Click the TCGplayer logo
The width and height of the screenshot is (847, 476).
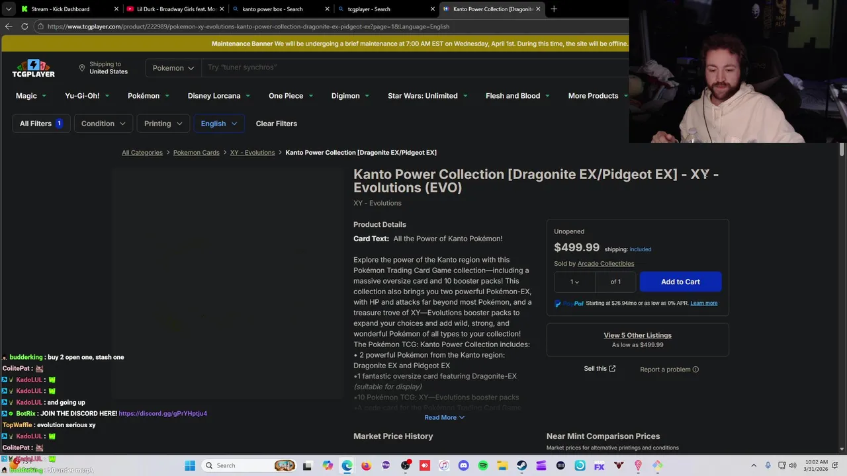point(33,68)
